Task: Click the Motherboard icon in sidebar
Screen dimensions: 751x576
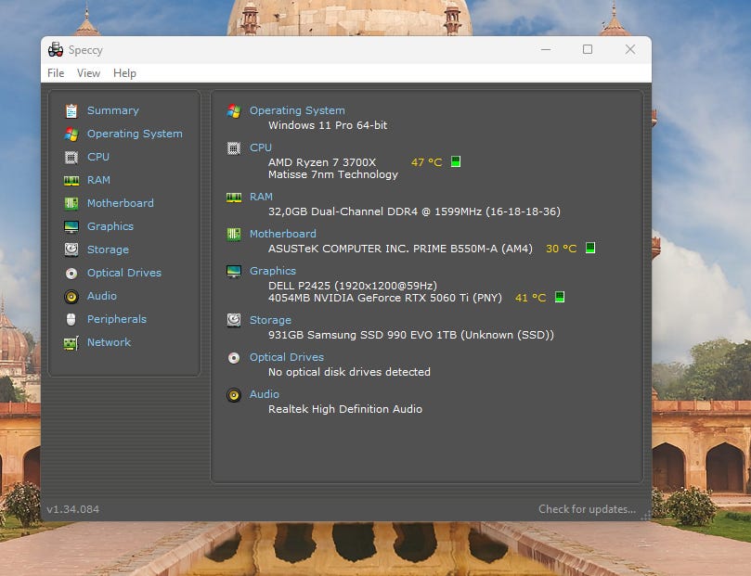Action: point(71,203)
